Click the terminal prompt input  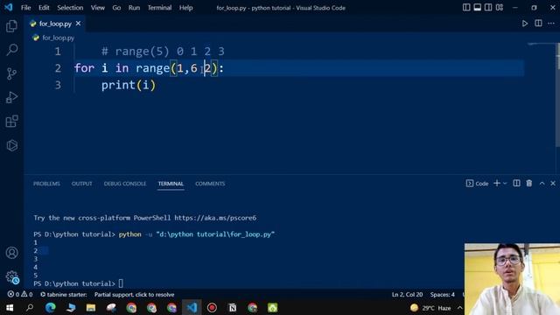pyautogui.click(x=121, y=283)
